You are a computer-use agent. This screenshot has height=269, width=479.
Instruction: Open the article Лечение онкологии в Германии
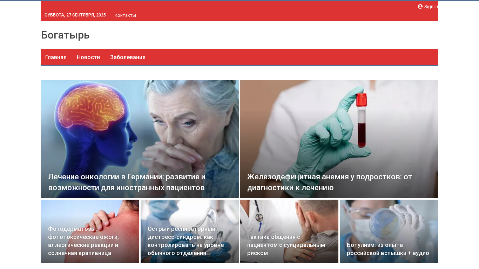127,182
